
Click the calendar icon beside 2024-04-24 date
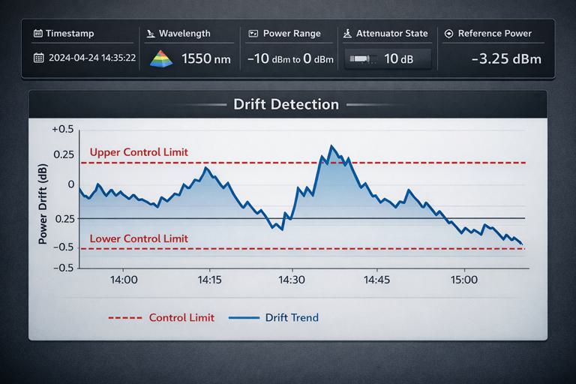pos(38,58)
